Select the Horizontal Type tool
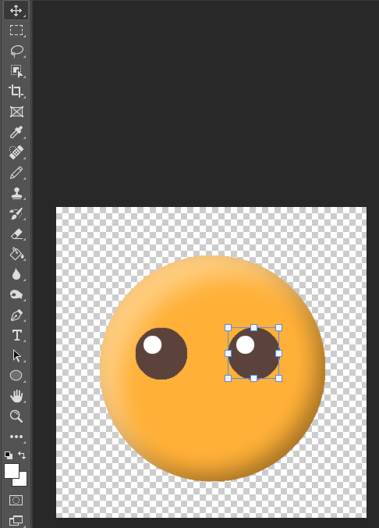 16,335
